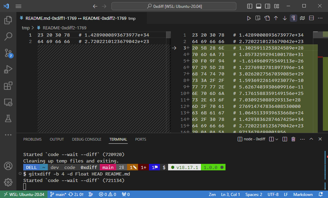Switch to the PROBLEMS tab
Image resolution: width=328 pixels, height=198 pixels.
coord(32,139)
